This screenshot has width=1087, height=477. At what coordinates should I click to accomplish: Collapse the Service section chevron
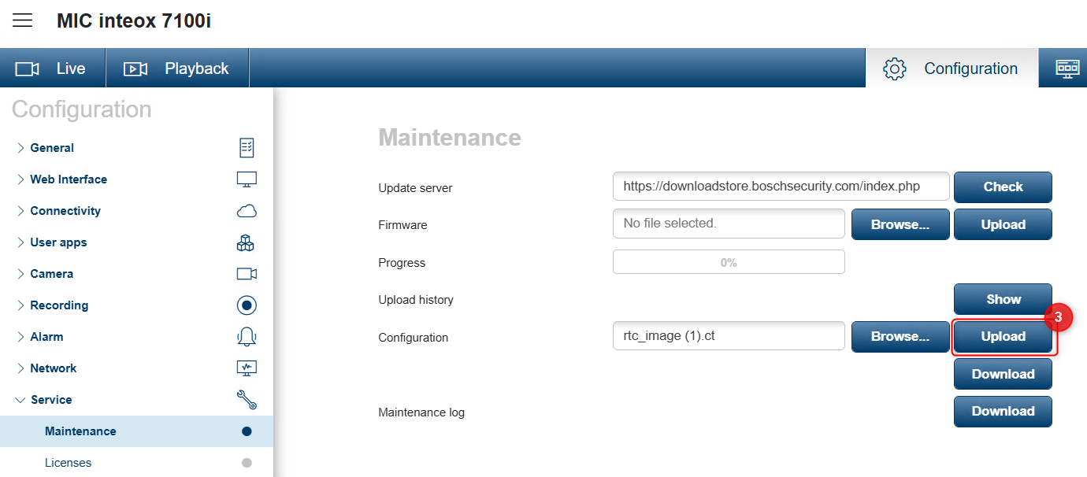tap(20, 400)
